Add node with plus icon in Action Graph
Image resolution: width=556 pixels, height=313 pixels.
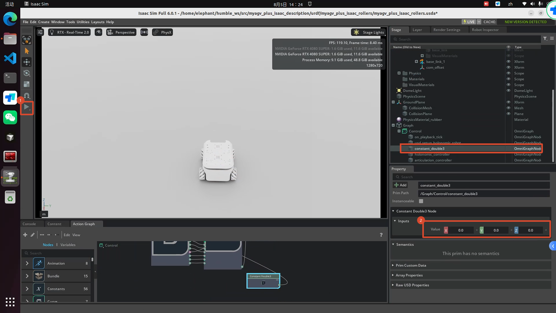pos(25,235)
